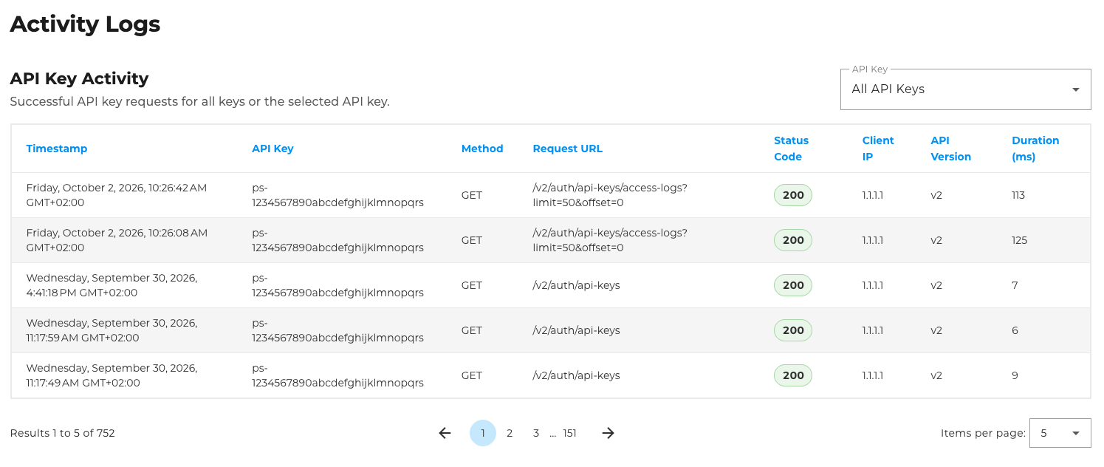The width and height of the screenshot is (1104, 467).
Task: Go to the previous results page arrow
Action: (x=445, y=433)
